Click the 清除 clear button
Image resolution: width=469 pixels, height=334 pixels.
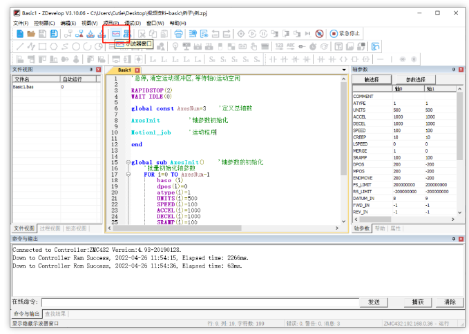coord(450,302)
